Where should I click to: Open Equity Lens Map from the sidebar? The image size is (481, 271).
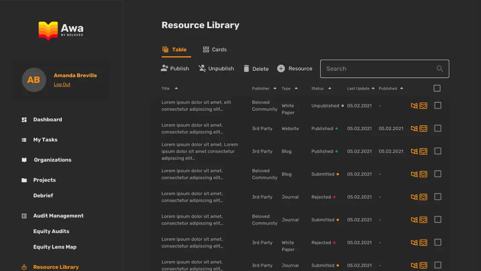pyautogui.click(x=55, y=247)
